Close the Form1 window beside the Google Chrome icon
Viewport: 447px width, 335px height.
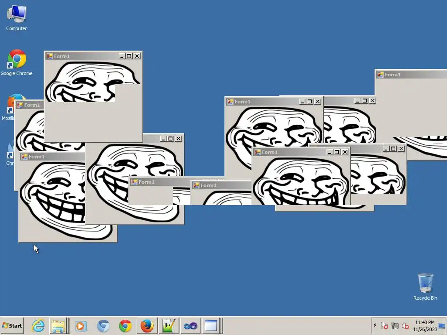(x=137, y=56)
